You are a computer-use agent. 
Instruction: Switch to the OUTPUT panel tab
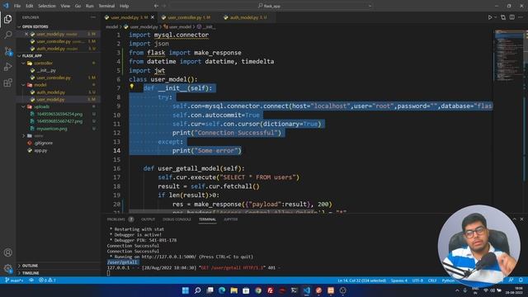click(x=148, y=219)
